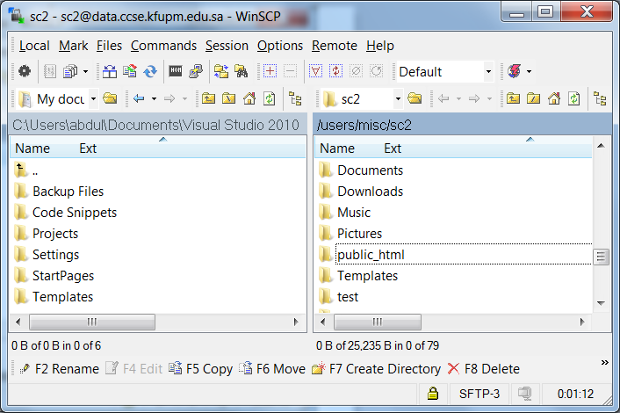
Task: Click the F6 Move button
Action: (x=273, y=369)
